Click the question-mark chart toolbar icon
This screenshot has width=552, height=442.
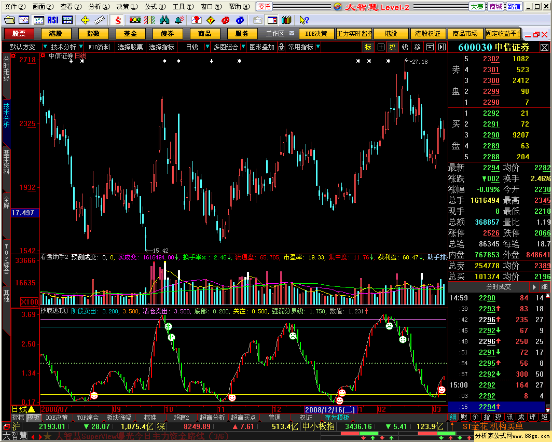point(197,20)
